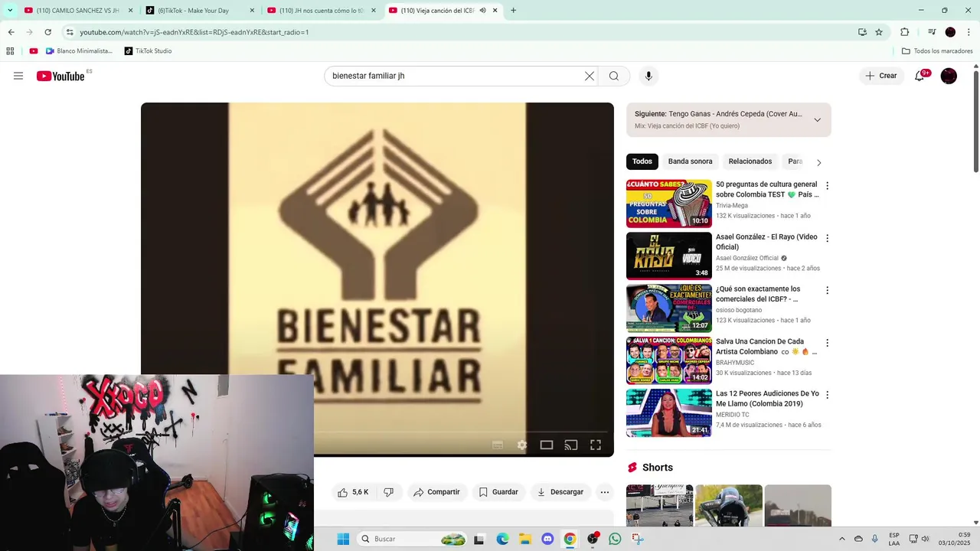Image resolution: width=980 pixels, height=551 pixels.
Task: Seek using the video progress bar
Action: click(377, 432)
